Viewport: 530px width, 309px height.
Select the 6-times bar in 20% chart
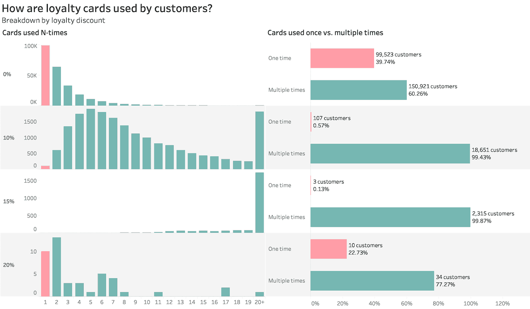point(102,285)
